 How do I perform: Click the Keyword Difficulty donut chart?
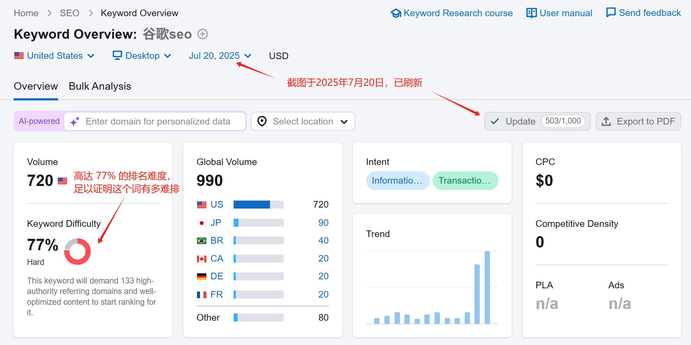click(77, 251)
